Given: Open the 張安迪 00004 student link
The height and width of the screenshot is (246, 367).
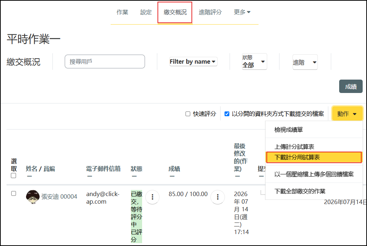Looking at the screenshot, I should tap(59, 196).
